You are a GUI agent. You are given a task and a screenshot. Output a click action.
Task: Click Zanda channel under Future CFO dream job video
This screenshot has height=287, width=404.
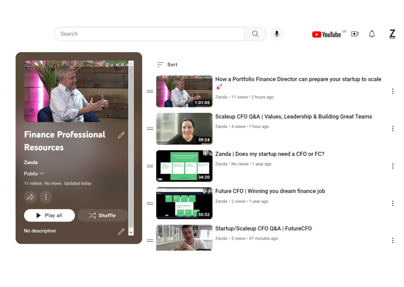[x=221, y=201]
